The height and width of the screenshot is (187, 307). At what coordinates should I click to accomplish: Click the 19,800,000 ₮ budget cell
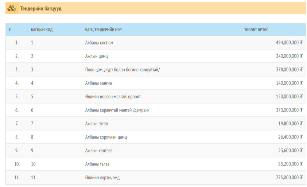[291, 123]
